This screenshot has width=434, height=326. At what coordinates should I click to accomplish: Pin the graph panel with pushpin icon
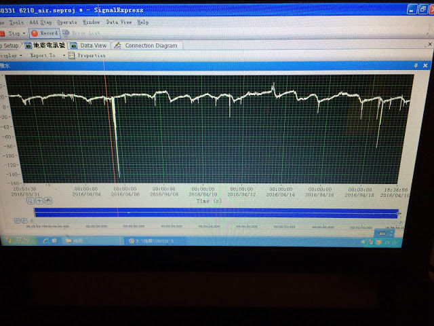(416, 65)
